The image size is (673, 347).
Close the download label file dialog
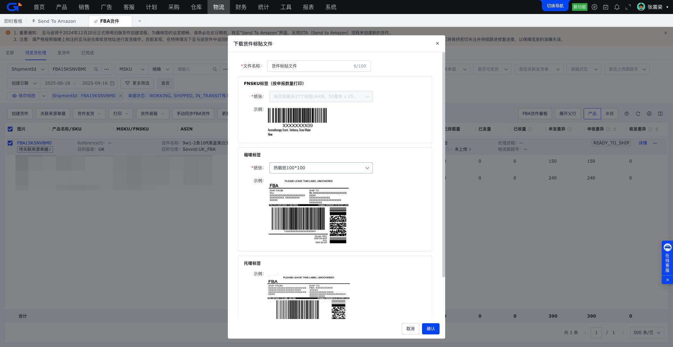[437, 43]
